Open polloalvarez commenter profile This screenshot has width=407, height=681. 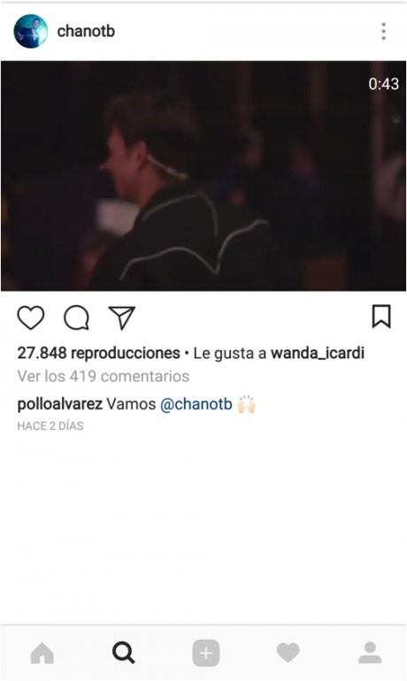[x=60, y=404]
